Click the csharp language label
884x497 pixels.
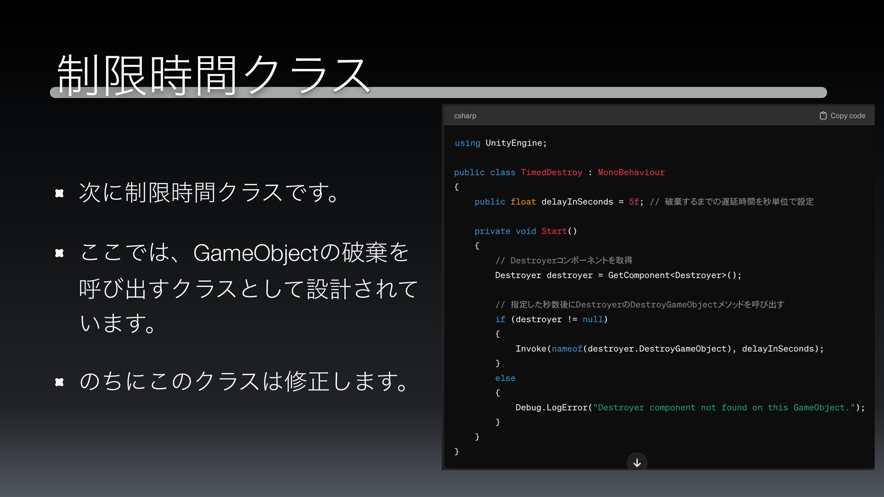click(x=465, y=116)
